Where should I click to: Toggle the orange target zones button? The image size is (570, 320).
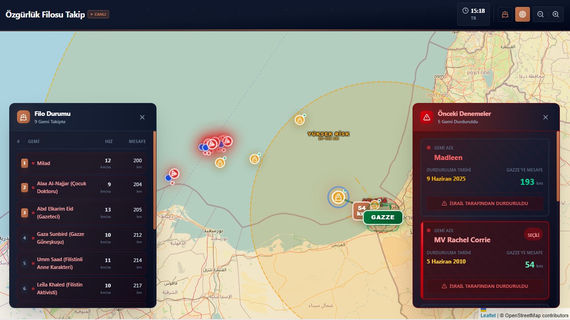click(x=522, y=14)
